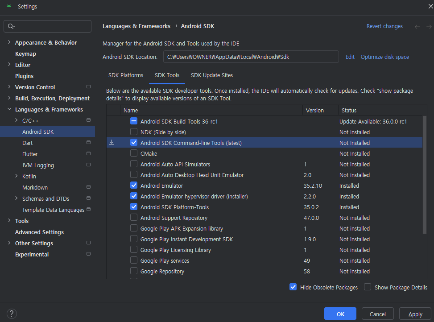434x322 pixels.
Task: Check Google Play Instant Development SDK checkbox
Action: tap(134, 239)
